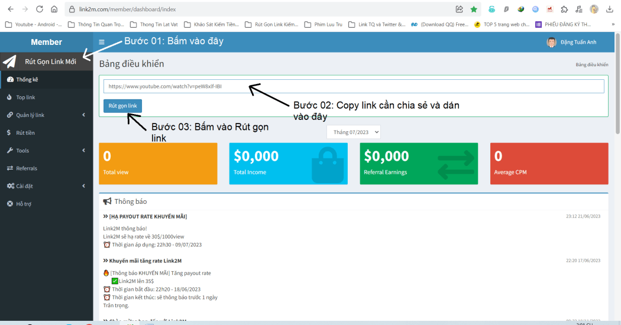
Task: Click Bảng điều khiển breadcrumb link
Action: [x=591, y=64]
